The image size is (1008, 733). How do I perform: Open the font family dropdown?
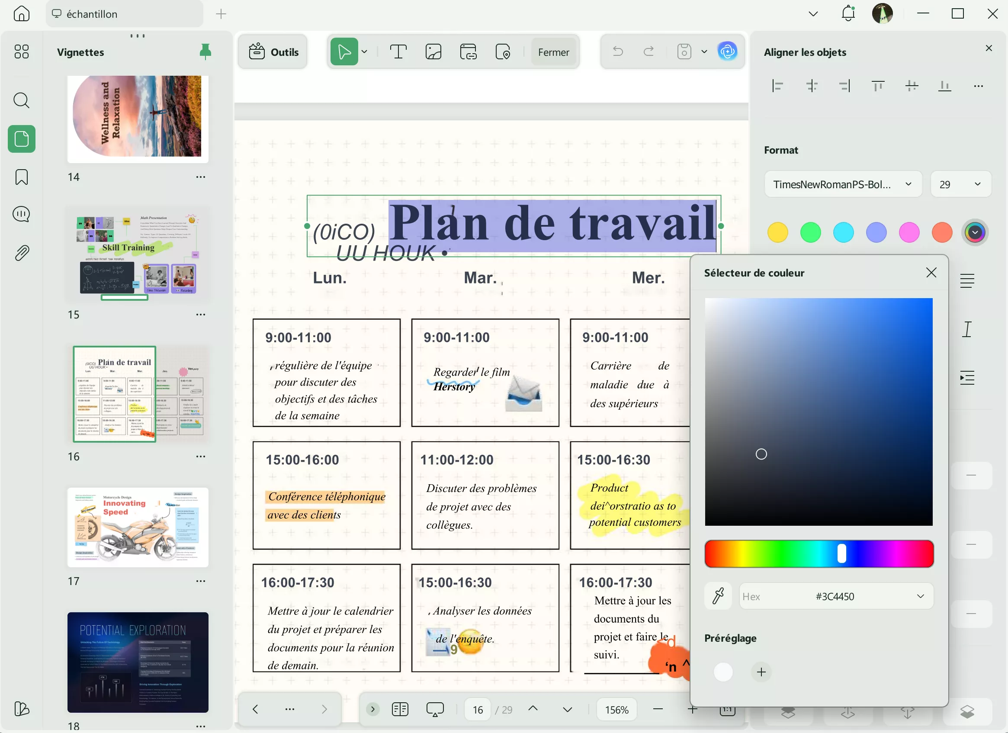pos(843,184)
